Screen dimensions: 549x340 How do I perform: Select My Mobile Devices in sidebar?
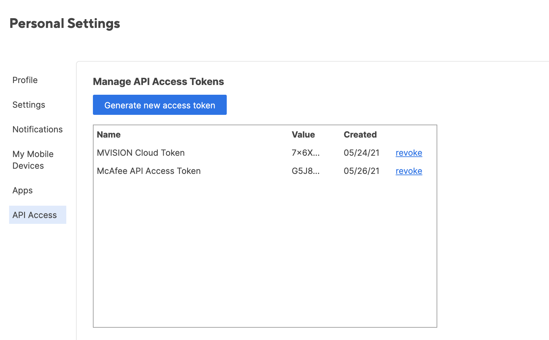[x=33, y=160]
